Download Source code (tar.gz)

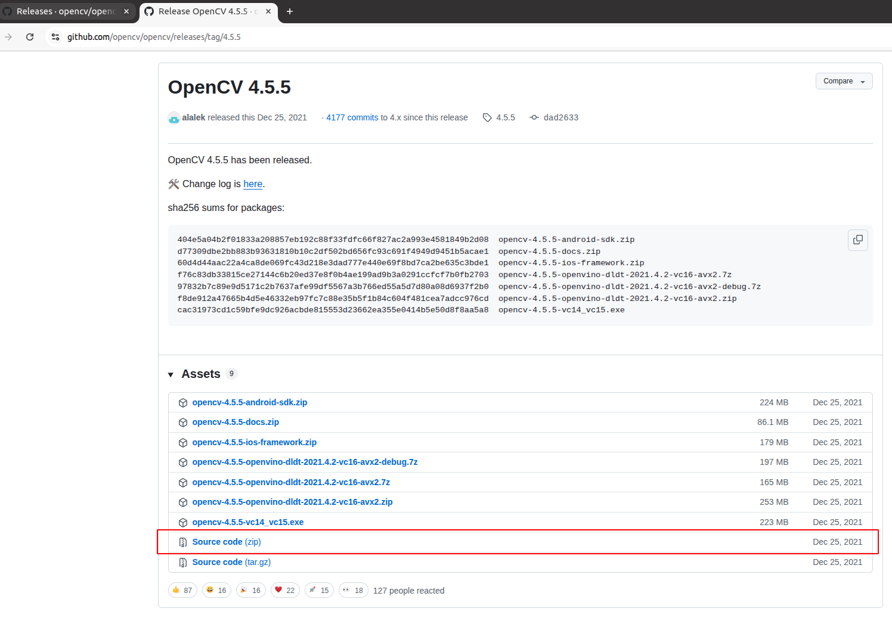tap(231, 562)
